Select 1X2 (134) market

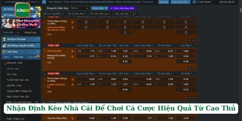coord(11,74)
